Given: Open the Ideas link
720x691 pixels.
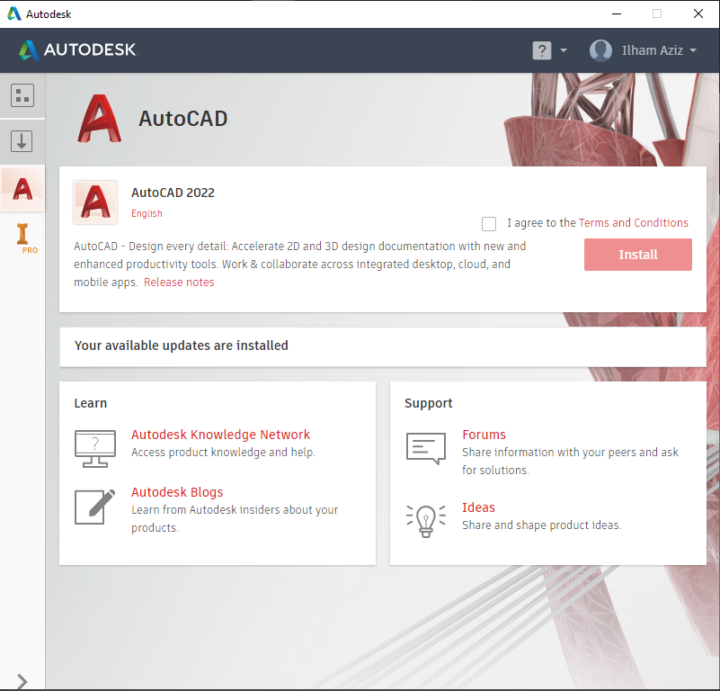Looking at the screenshot, I should point(478,507).
